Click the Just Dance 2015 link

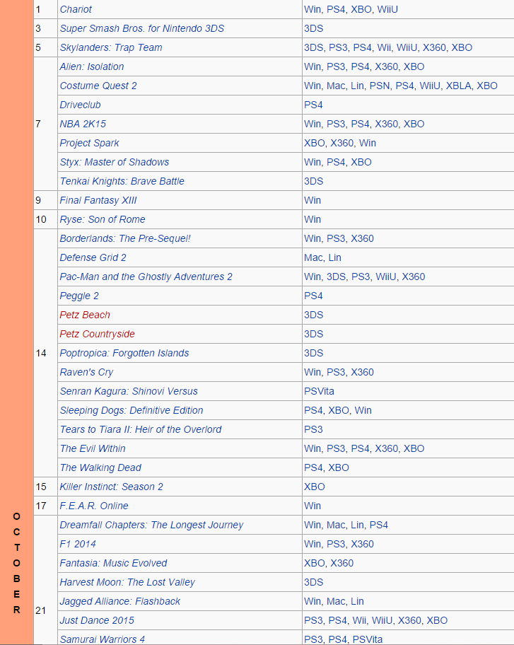point(96,620)
